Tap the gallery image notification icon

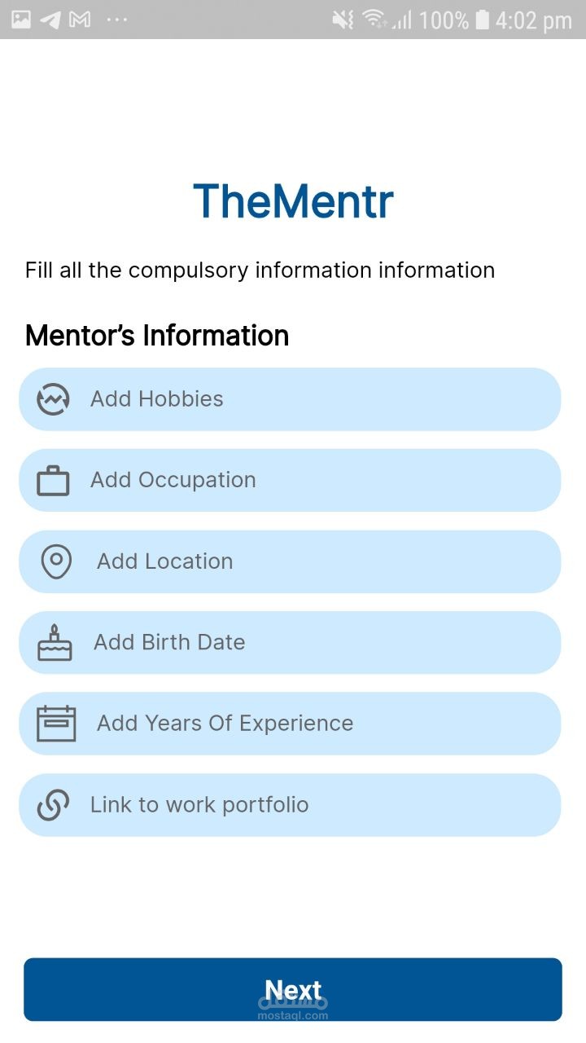point(21,20)
